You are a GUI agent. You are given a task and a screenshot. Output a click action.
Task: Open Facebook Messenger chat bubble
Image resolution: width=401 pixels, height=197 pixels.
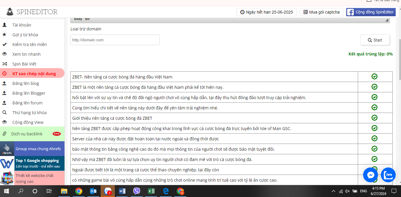(x=371, y=175)
